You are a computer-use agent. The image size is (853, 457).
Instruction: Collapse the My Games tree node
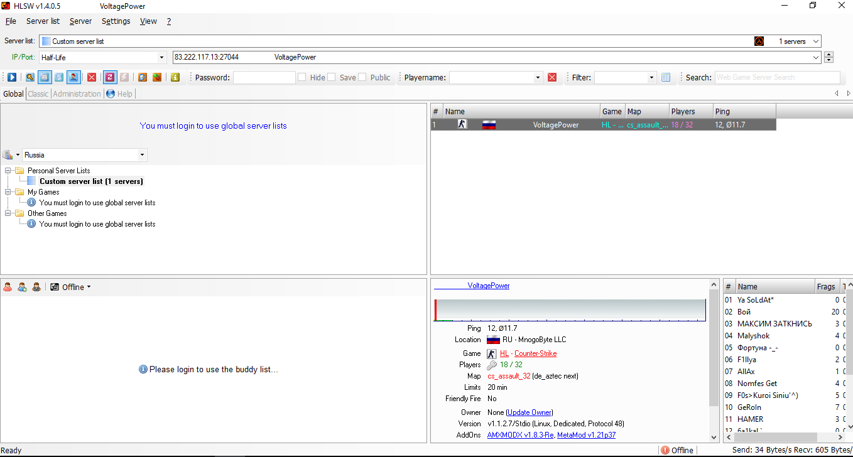8,192
